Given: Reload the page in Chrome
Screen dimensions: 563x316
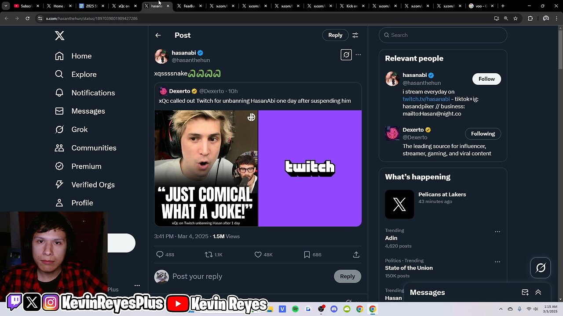Looking at the screenshot, I should (27, 18).
